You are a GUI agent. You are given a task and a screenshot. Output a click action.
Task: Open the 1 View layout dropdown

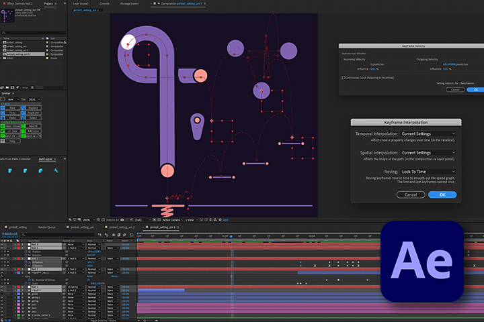191,220
